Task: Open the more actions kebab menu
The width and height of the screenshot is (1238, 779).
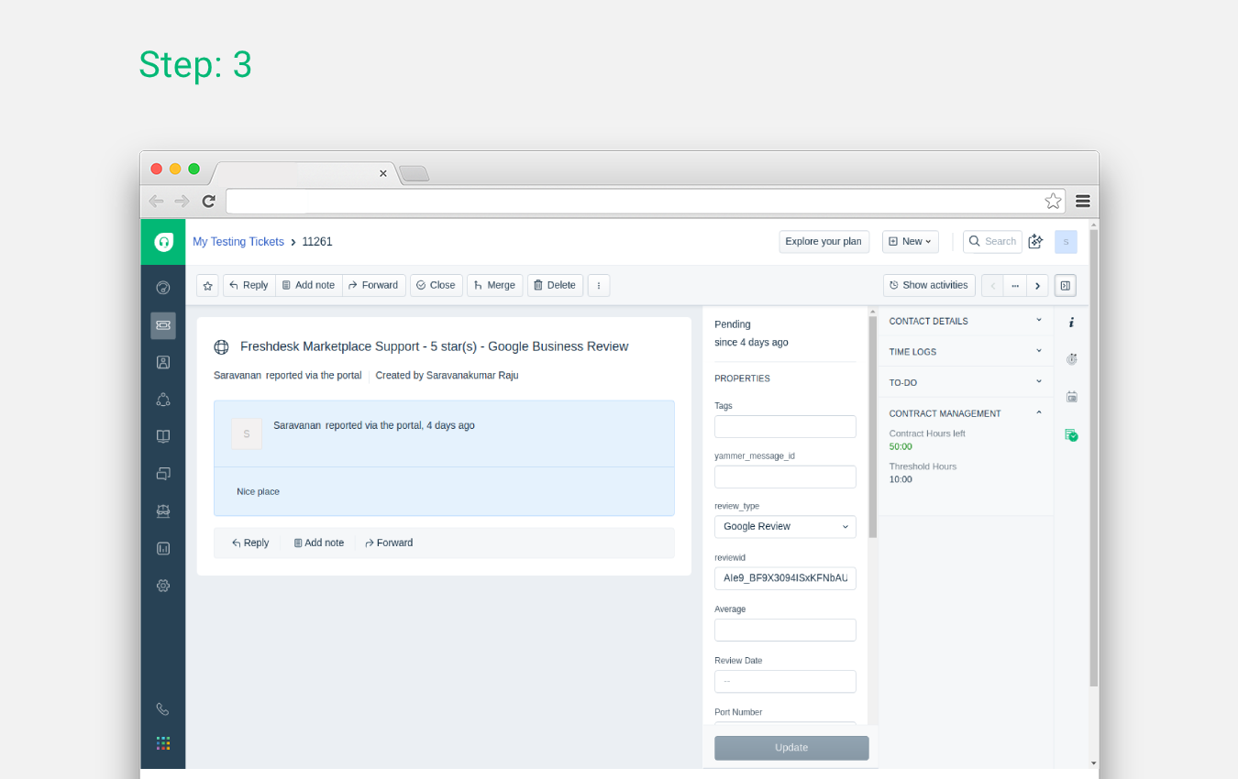Action: [599, 286]
